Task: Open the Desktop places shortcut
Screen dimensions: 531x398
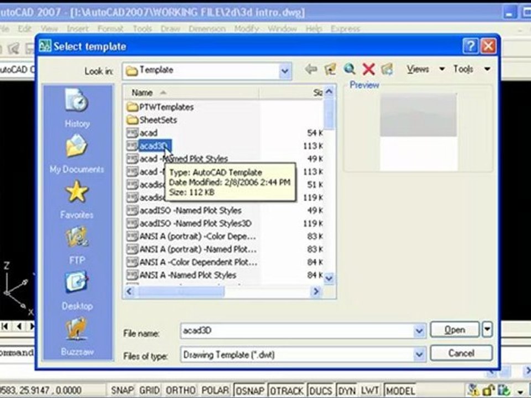Action: (77, 290)
